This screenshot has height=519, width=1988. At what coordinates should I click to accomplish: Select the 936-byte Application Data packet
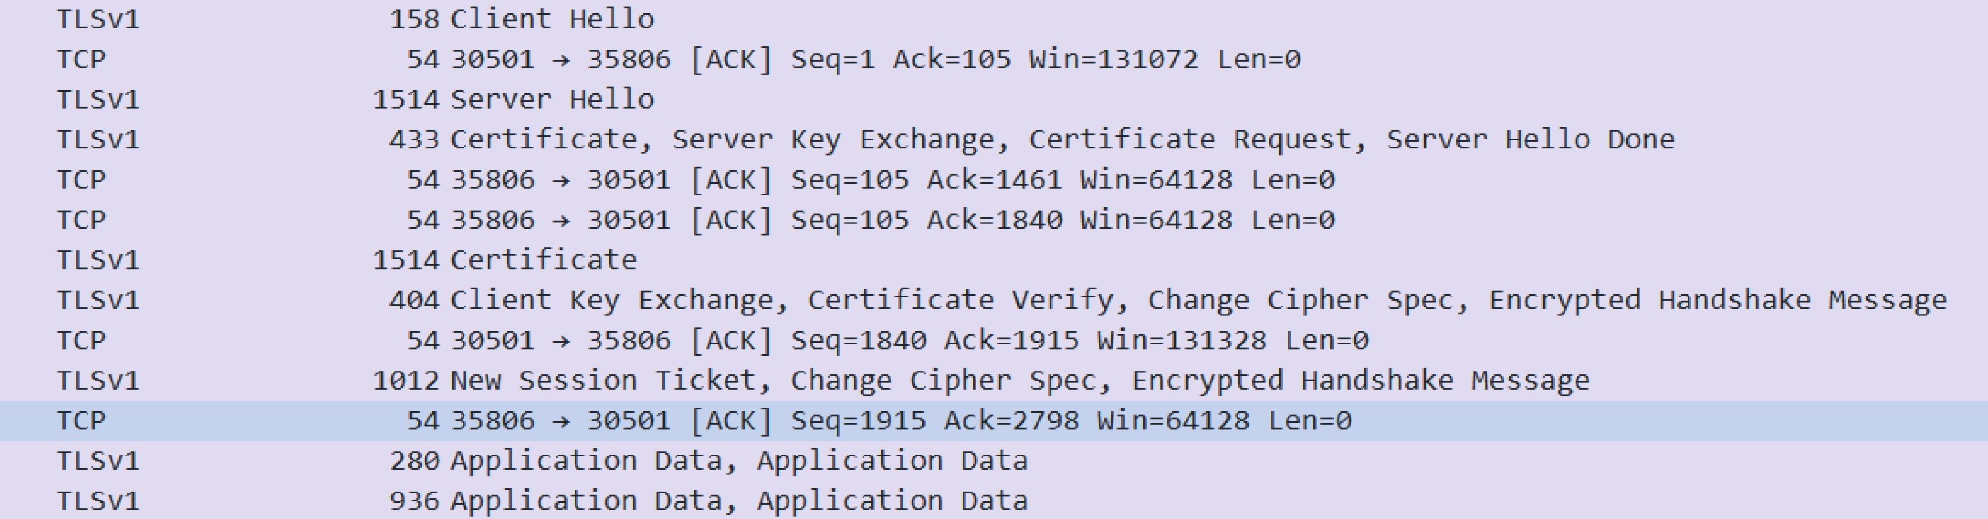pyautogui.click(x=739, y=501)
